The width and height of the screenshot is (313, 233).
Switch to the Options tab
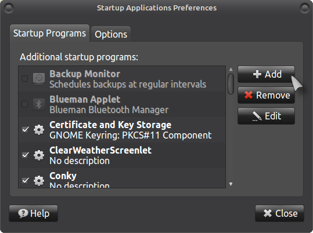point(111,34)
